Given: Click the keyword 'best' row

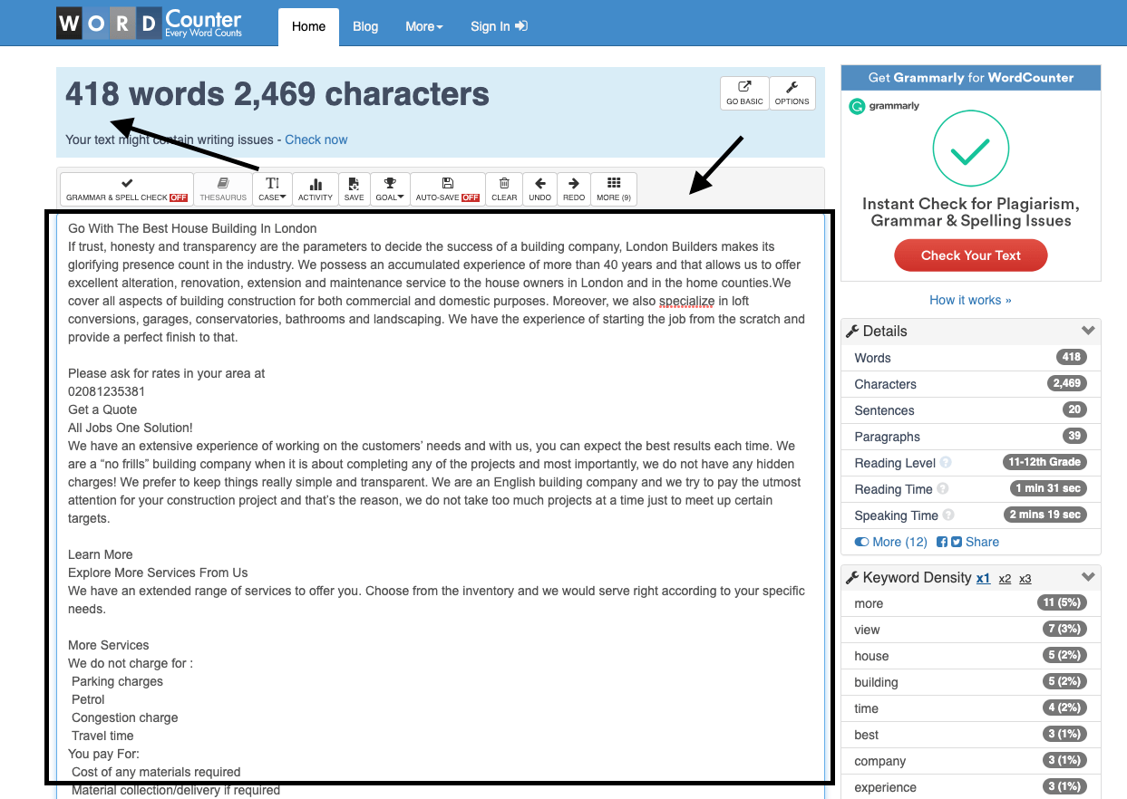Looking at the screenshot, I should click(971, 735).
